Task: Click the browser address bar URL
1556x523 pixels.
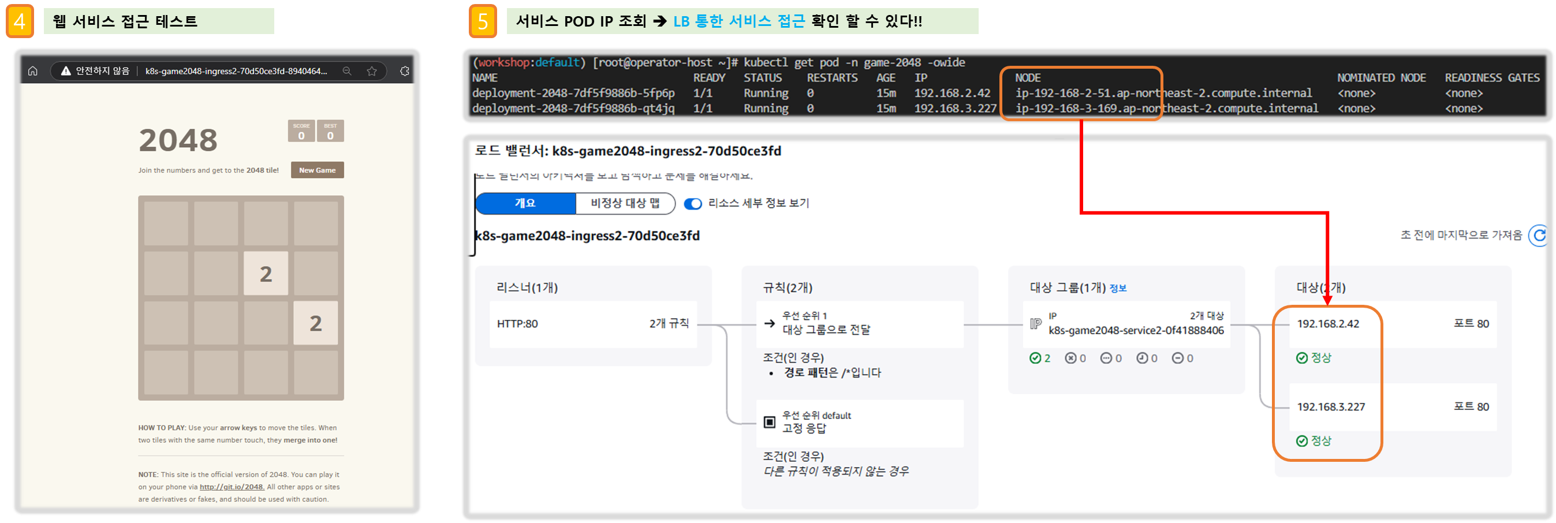Action: tap(236, 70)
